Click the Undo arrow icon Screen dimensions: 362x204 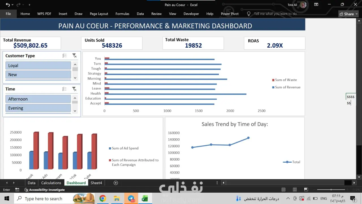pyautogui.click(x=8, y=5)
